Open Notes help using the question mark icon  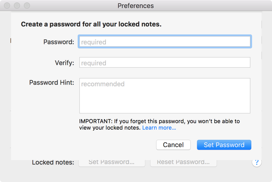tap(257, 162)
